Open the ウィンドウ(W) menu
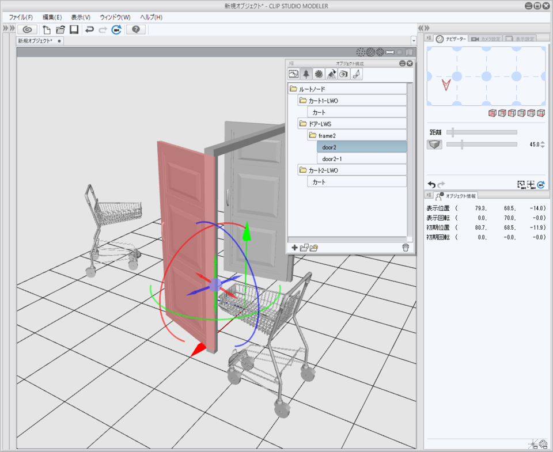The width and height of the screenshot is (553, 452). coord(115,17)
